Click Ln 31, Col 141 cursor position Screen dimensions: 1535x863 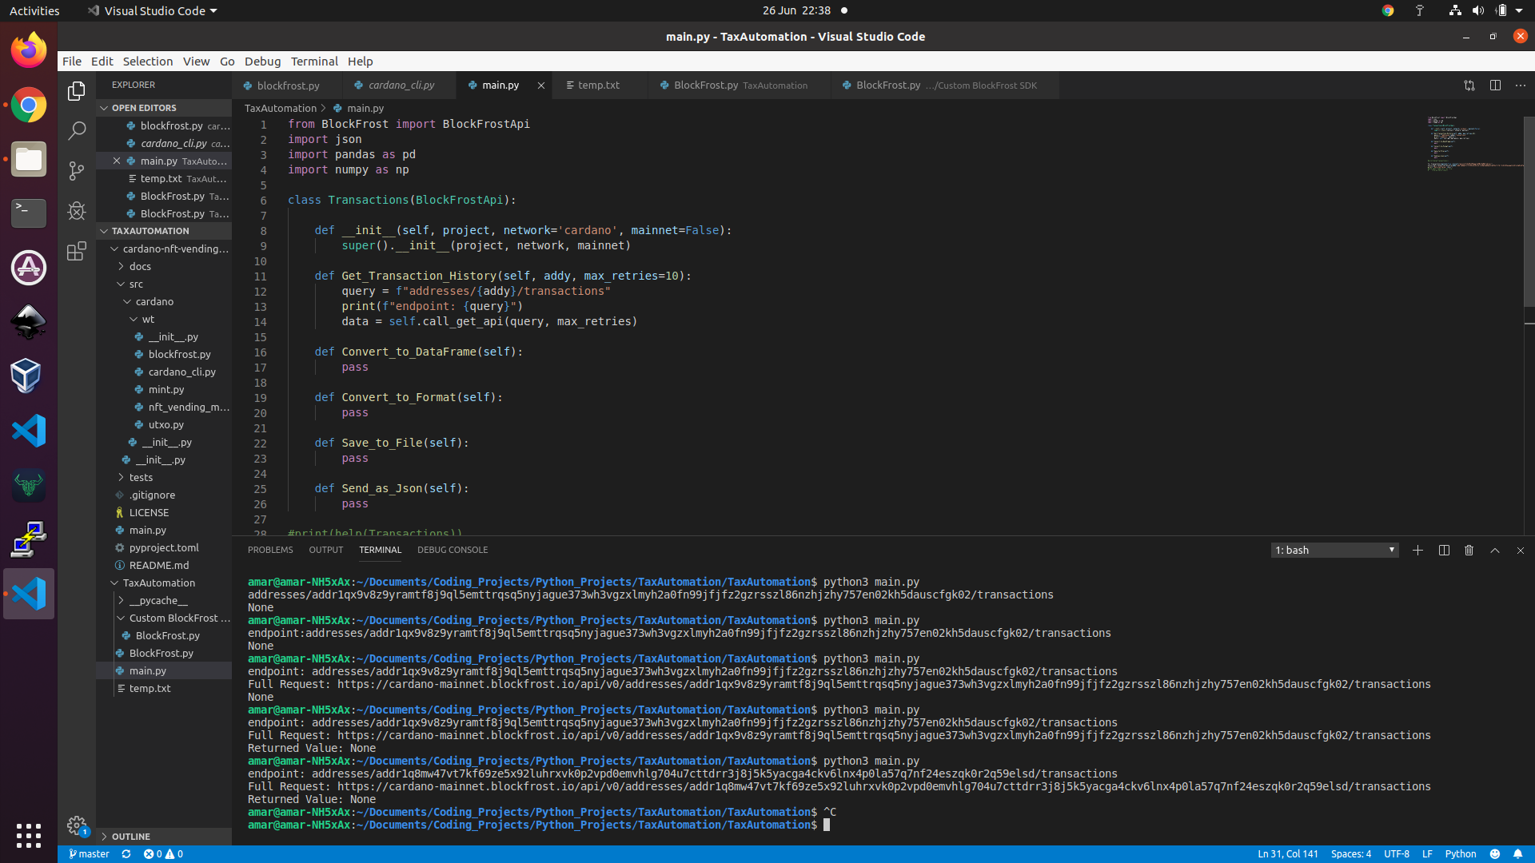[x=1287, y=854]
